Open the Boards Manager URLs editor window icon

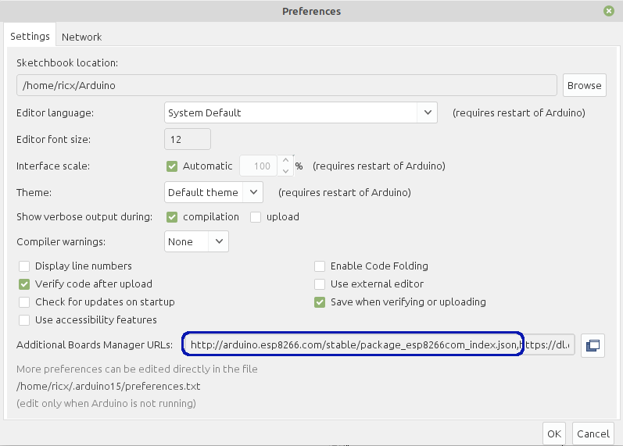(x=593, y=345)
